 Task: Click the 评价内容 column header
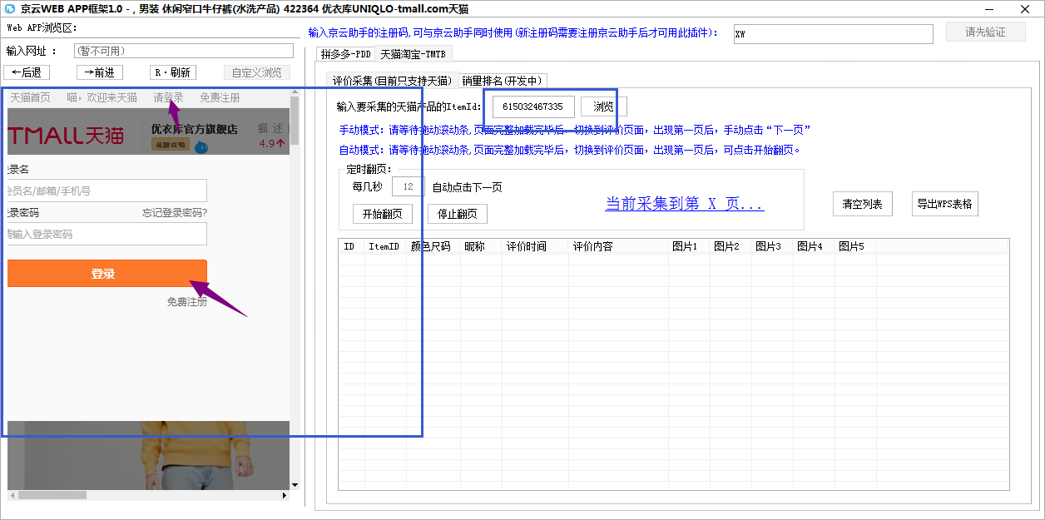click(x=617, y=246)
